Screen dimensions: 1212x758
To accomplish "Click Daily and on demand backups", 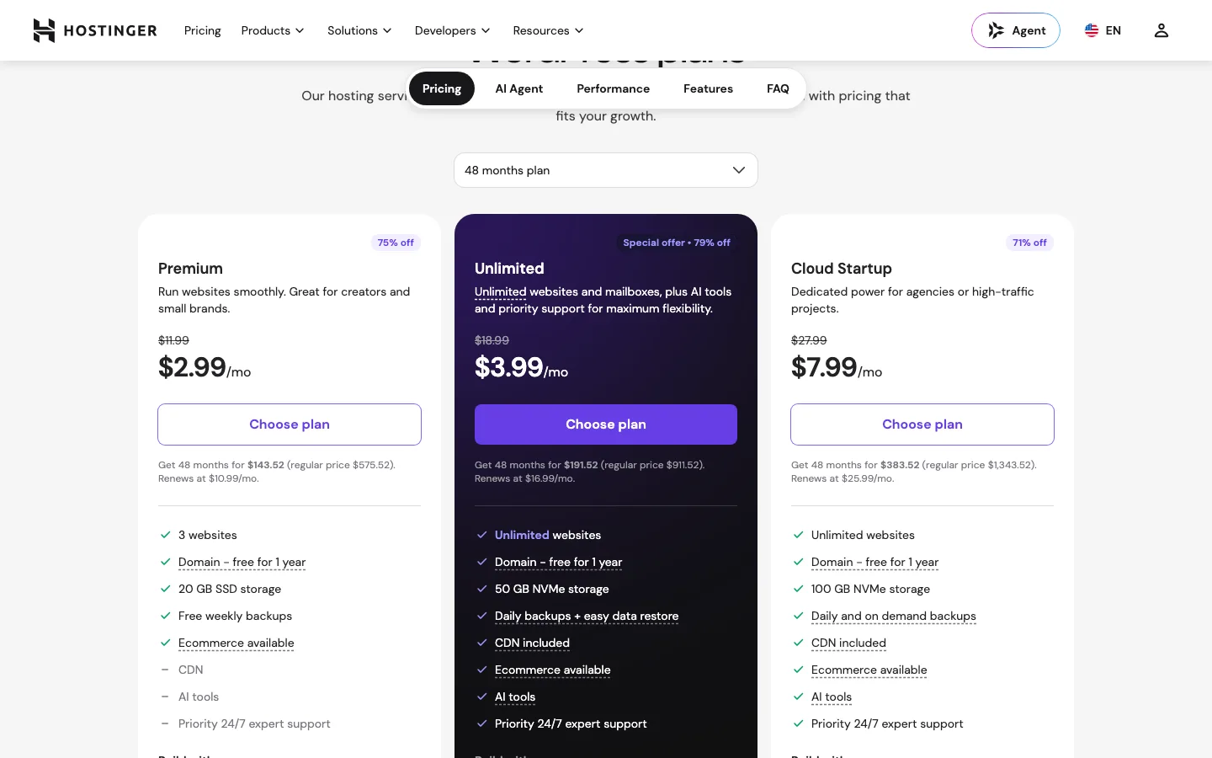I will point(894,616).
